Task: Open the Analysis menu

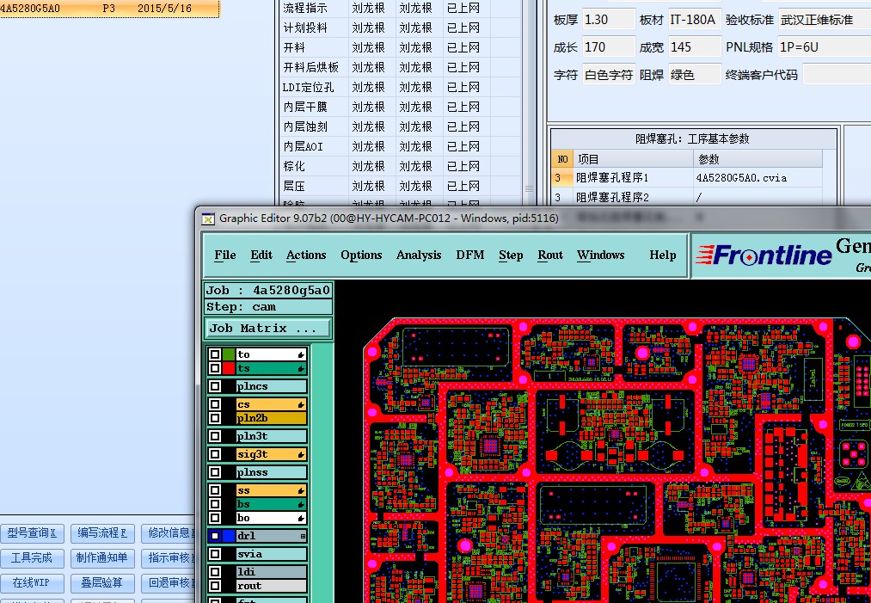Action: click(x=419, y=255)
